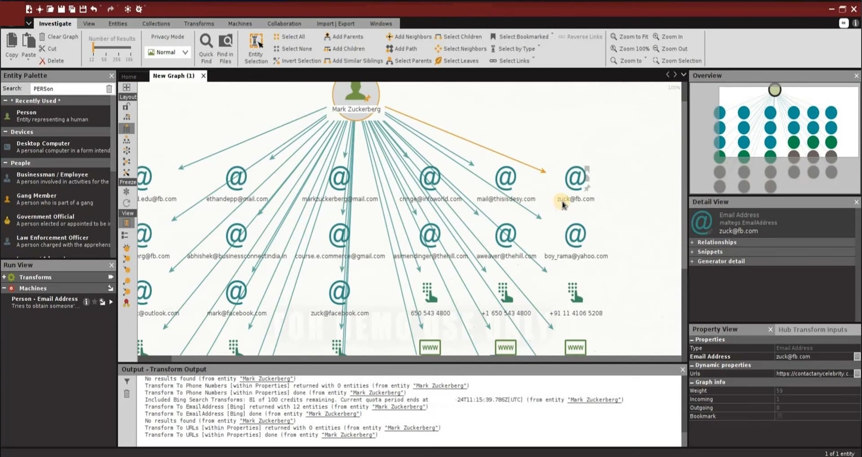Collapse the Graph info properties section
Image resolution: width=862 pixels, height=457 pixels.
click(692, 382)
